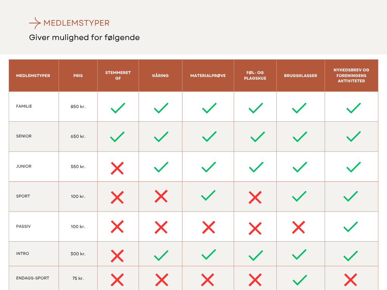Click the green checkmark for ENDAGS-SPORT Brugsklasser
387x290 pixels.
click(300, 280)
